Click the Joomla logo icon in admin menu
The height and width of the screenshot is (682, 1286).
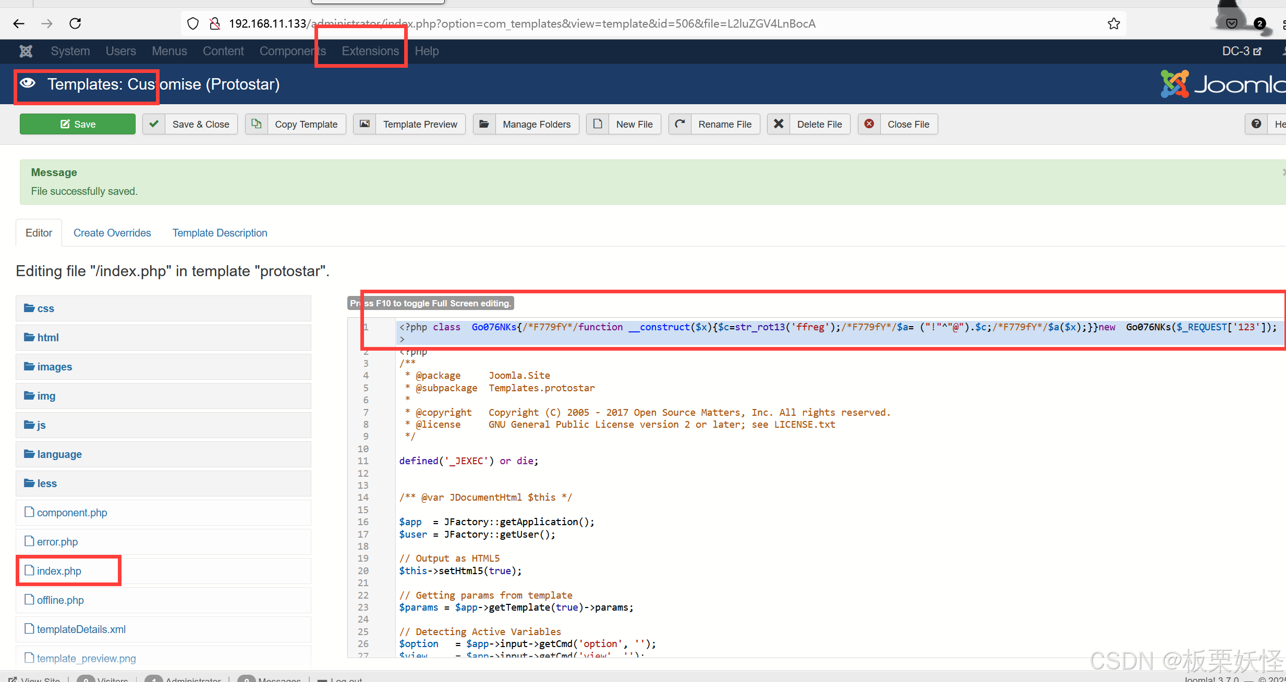[x=26, y=51]
